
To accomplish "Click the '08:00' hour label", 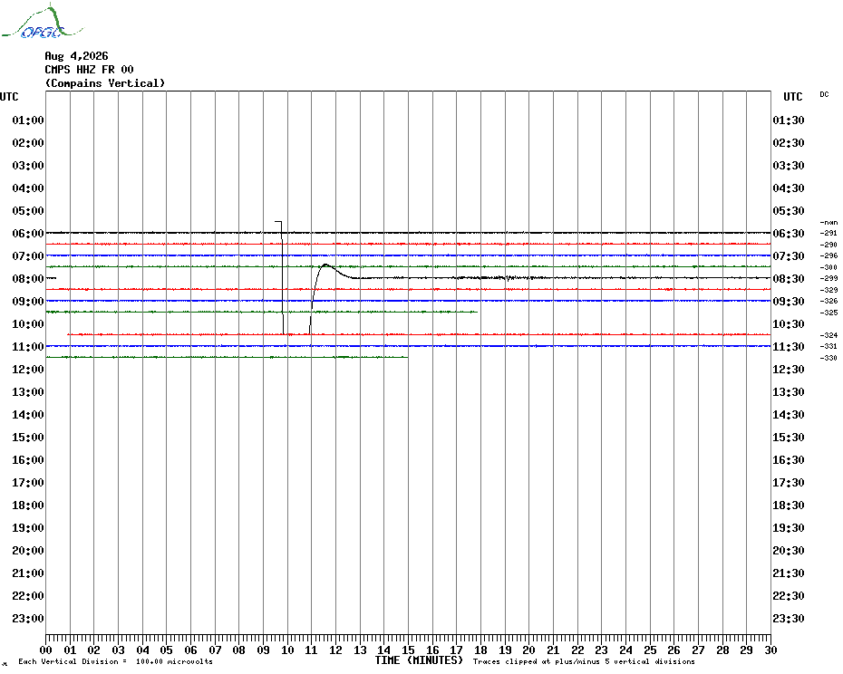I will coord(28,278).
